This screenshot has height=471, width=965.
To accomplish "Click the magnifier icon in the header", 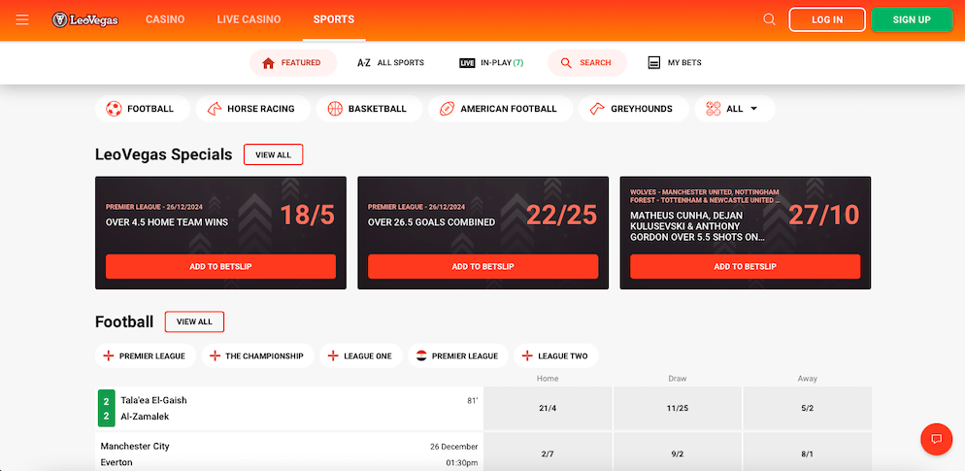I will click(769, 19).
